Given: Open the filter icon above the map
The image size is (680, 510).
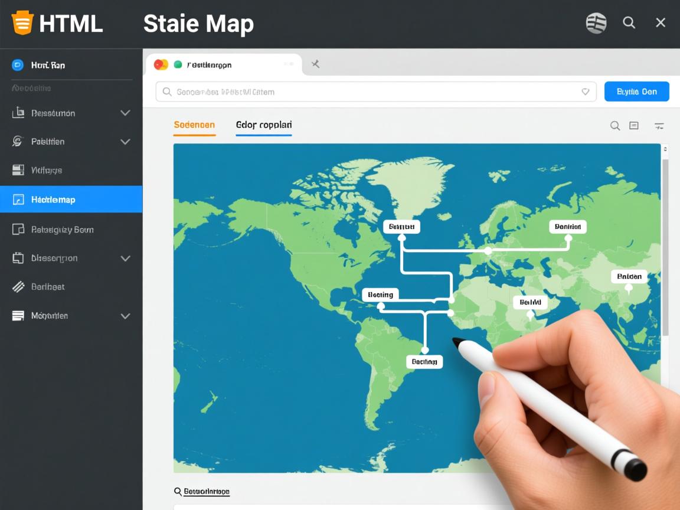Looking at the screenshot, I should (659, 126).
